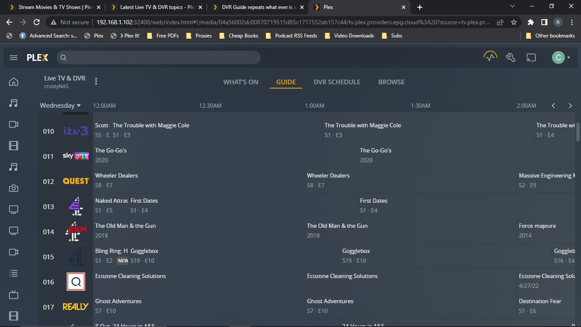Screen dimensions: 581x327
Task: Select Ecozone Cleaning Solutions dated 4/27/22
Action: (x=546, y=281)
